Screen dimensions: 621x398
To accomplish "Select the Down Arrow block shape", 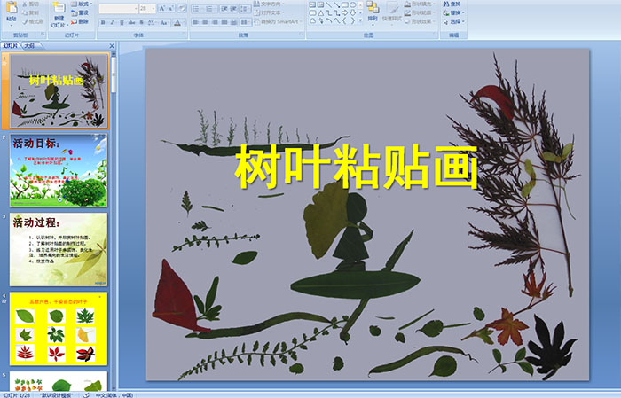I will (353, 13).
